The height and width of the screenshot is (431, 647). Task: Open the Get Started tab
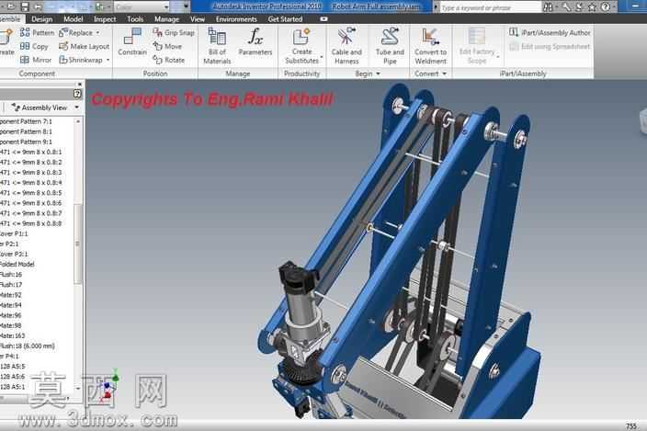pyautogui.click(x=285, y=19)
